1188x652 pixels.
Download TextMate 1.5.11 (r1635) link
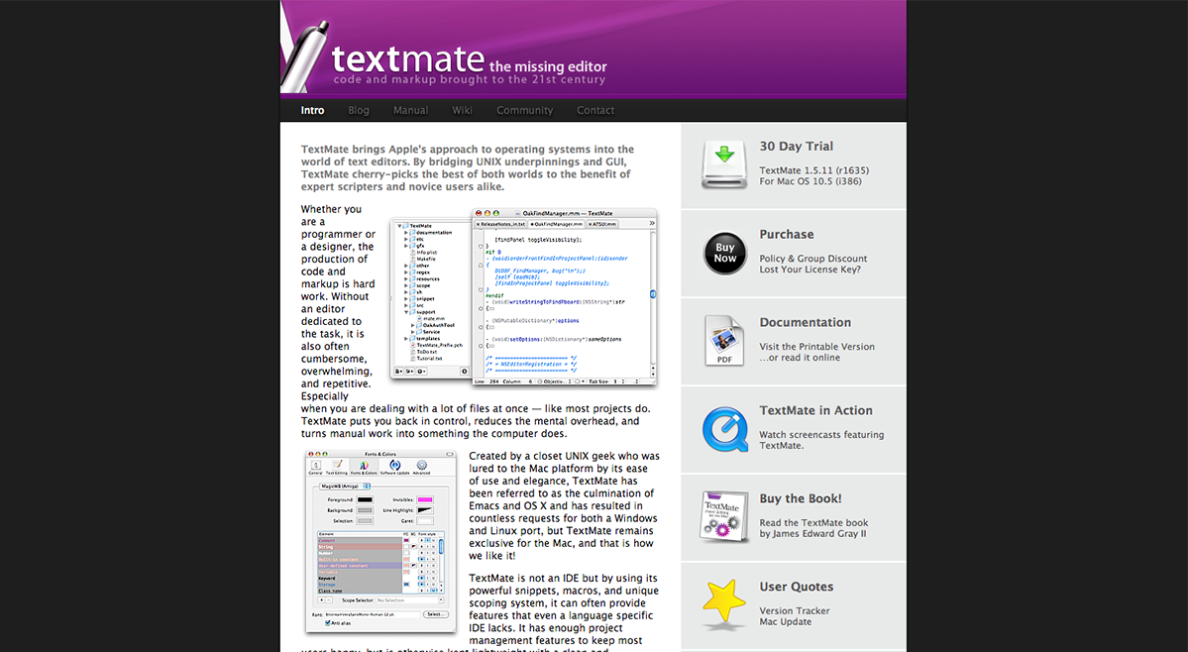[814, 170]
